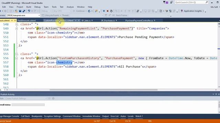Open the Command Window tab

point(71,116)
